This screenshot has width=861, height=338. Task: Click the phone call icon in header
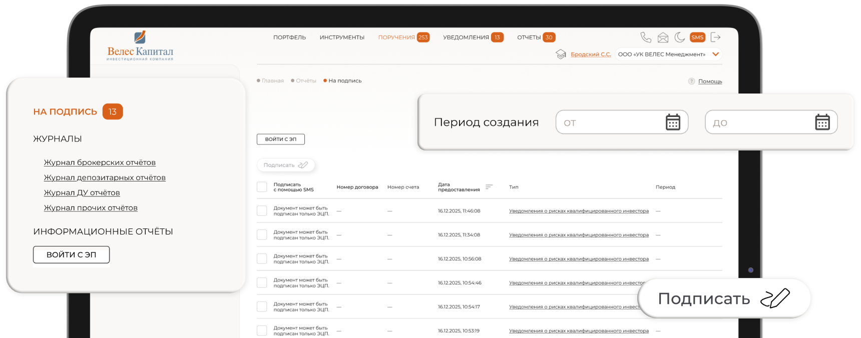(x=646, y=37)
